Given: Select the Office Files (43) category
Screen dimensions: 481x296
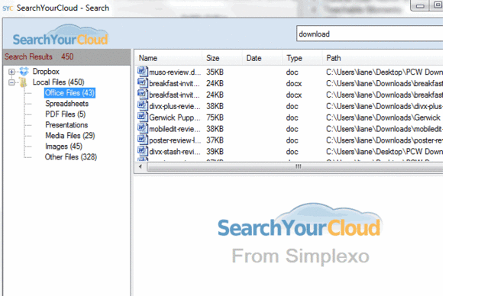Looking at the screenshot, I should click(69, 93).
